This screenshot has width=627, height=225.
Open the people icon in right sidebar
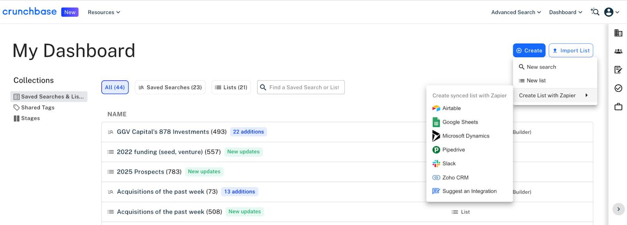(x=618, y=51)
